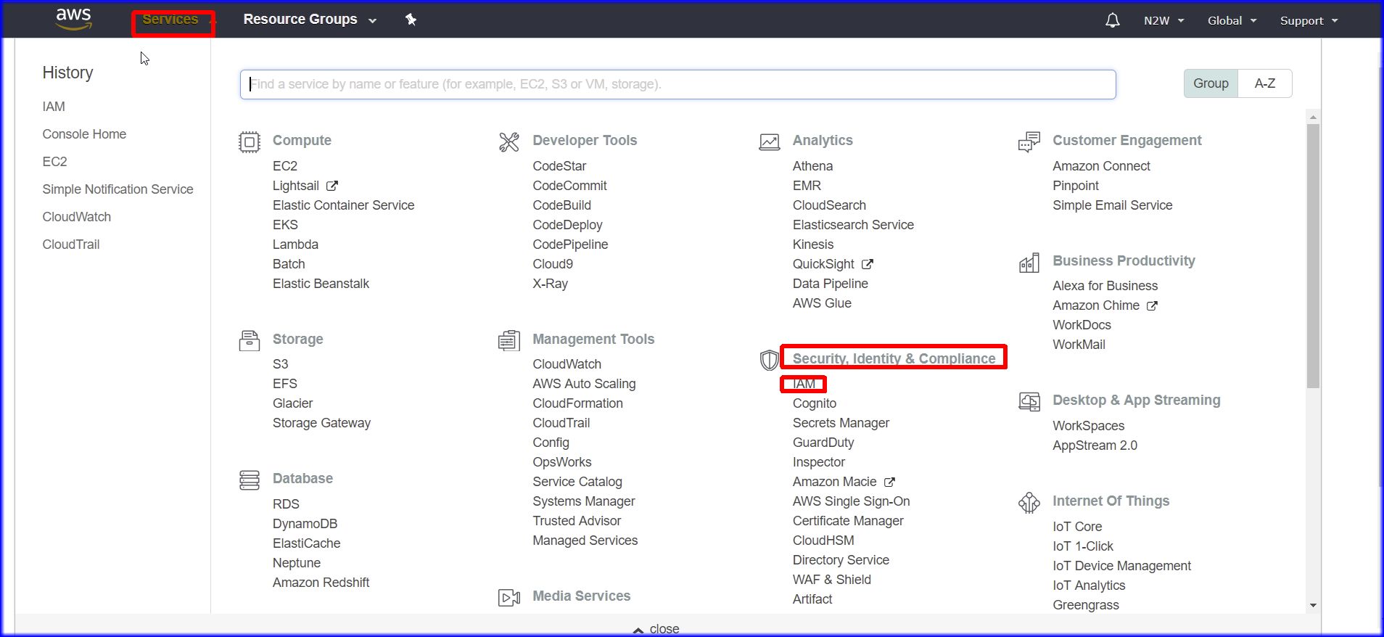Open Simple Notification Service from History
The image size is (1384, 637).
click(118, 189)
